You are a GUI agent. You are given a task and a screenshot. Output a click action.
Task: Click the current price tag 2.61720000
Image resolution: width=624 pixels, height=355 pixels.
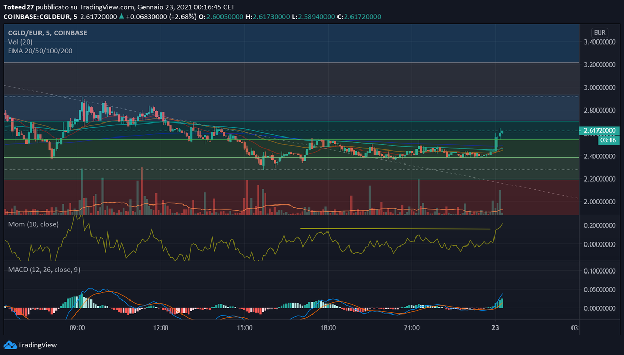pos(601,130)
